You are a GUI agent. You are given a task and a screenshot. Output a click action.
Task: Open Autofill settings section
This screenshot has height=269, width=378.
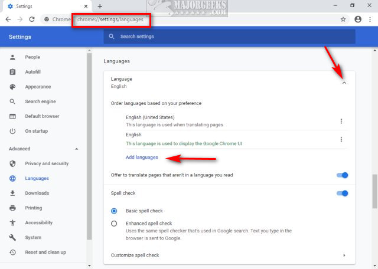pyautogui.click(x=33, y=72)
